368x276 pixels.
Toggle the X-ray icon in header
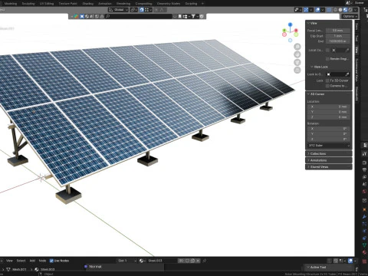[x=329, y=10]
